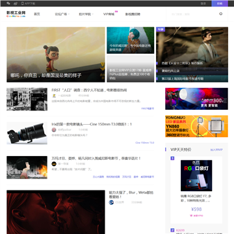Click the Cine 150mm T3.0 tag
The width and height of the screenshot is (234, 234).
coord(145,142)
